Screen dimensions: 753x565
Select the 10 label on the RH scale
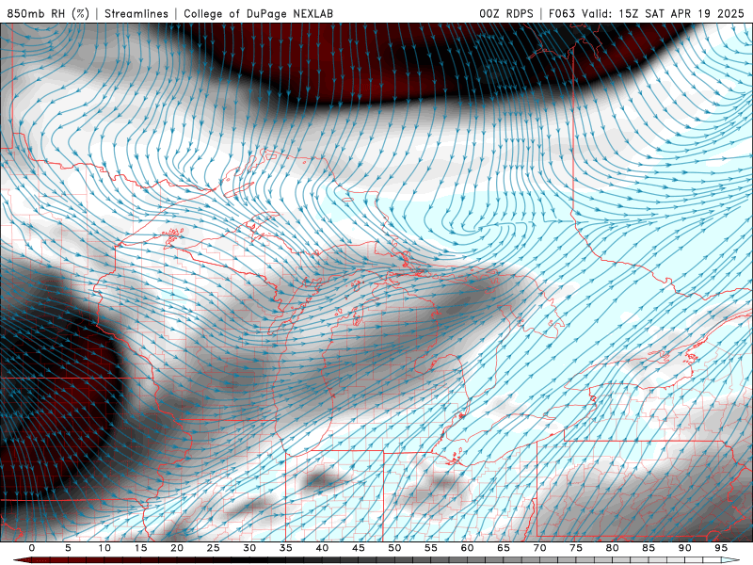104,548
